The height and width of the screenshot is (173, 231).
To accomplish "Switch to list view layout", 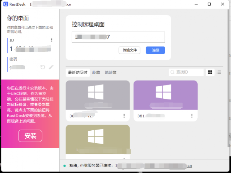I will pos(219,72).
